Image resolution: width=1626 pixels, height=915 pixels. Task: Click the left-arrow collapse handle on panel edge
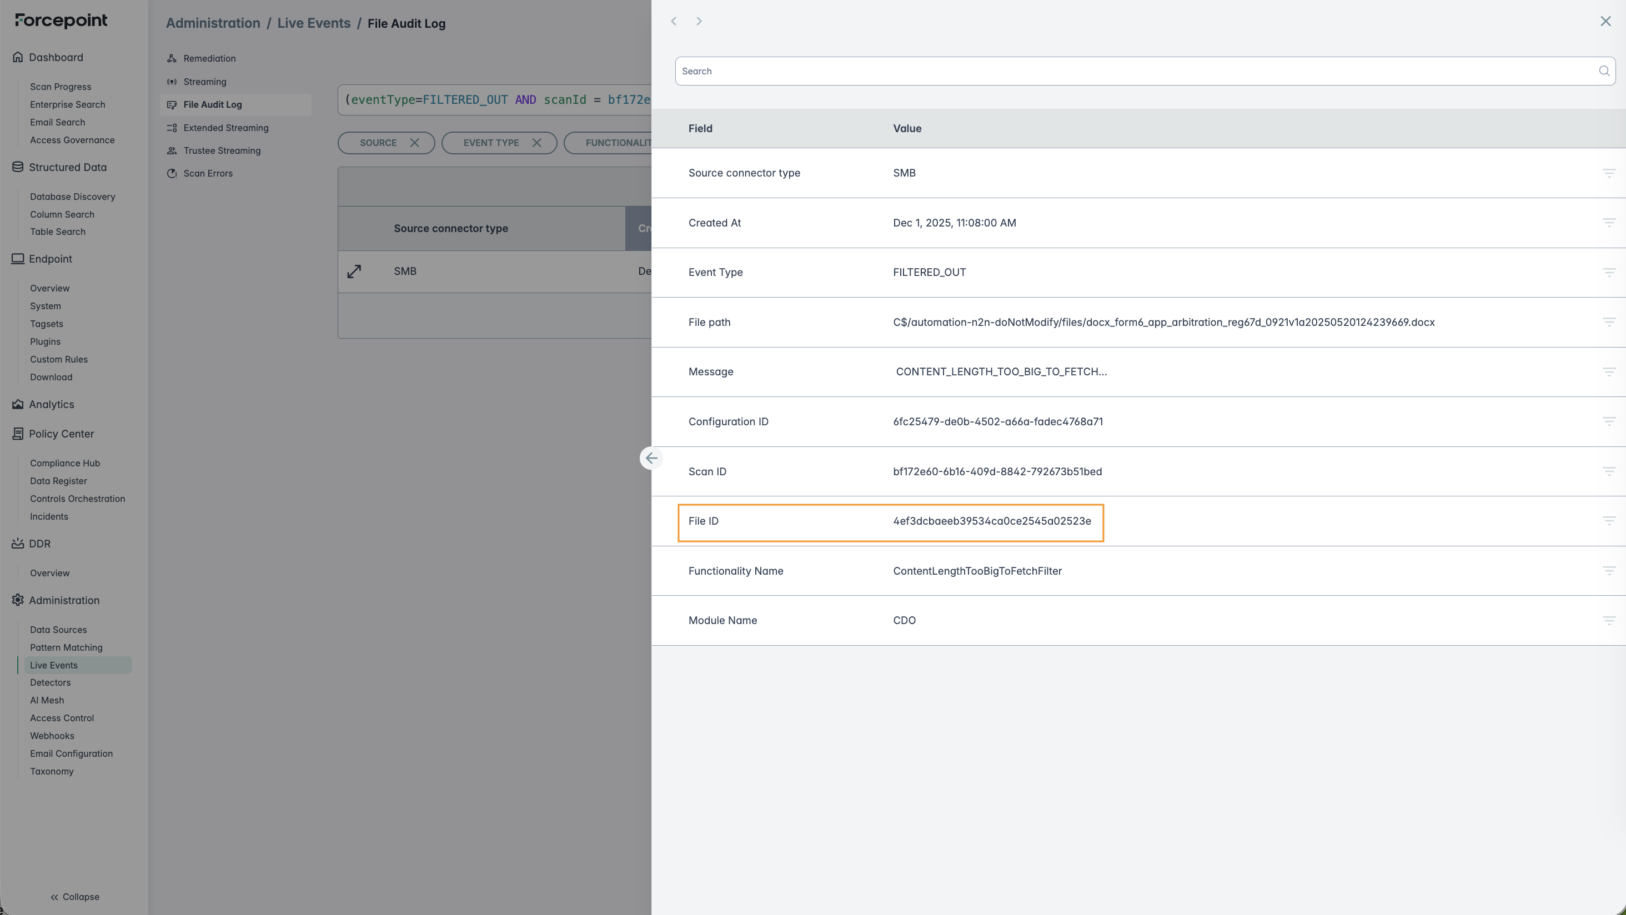[x=651, y=458]
